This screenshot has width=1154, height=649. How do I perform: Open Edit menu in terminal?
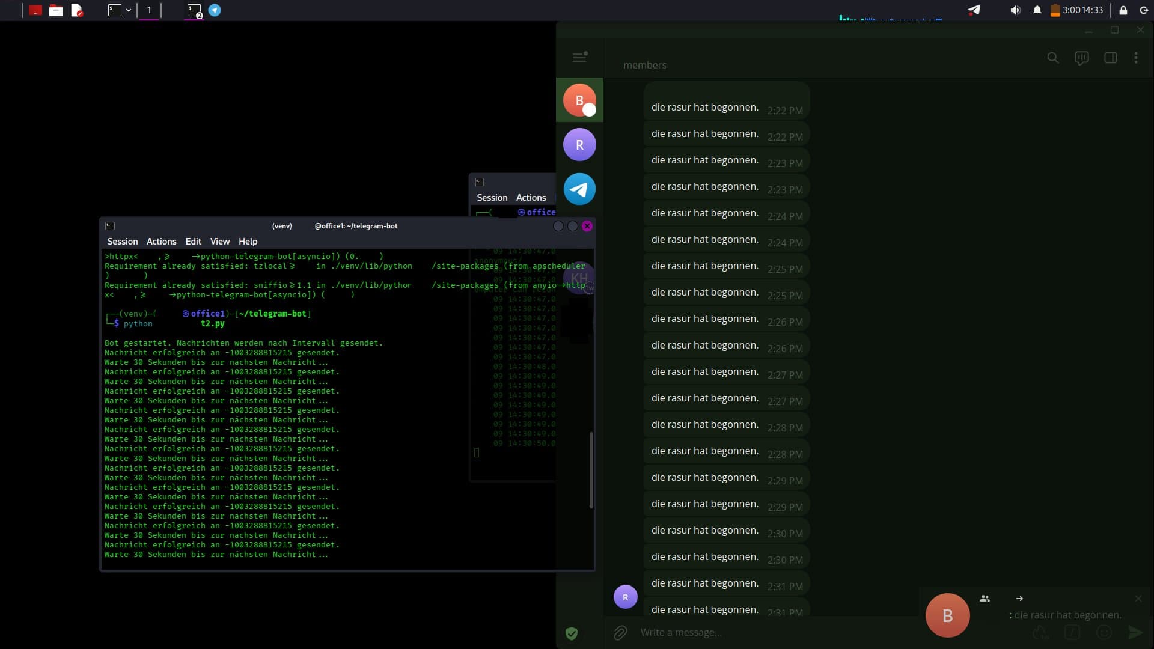pos(193,241)
